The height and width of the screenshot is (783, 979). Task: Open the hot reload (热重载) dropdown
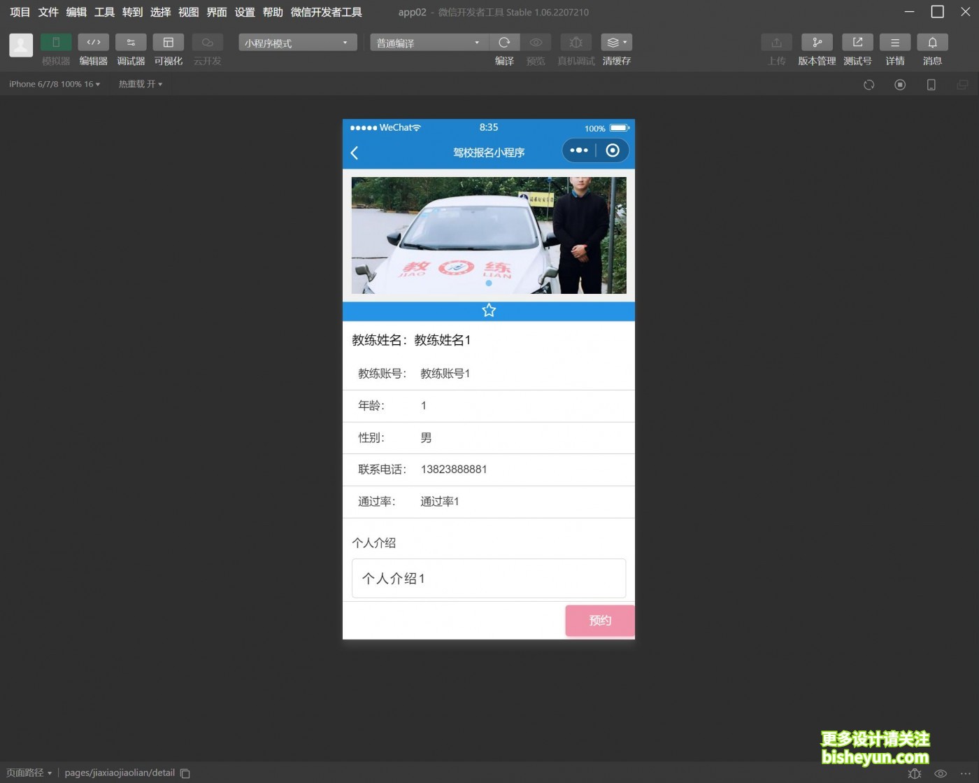click(x=141, y=84)
